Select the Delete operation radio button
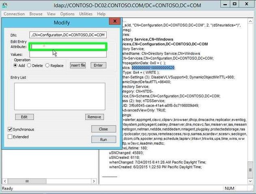 29,65
